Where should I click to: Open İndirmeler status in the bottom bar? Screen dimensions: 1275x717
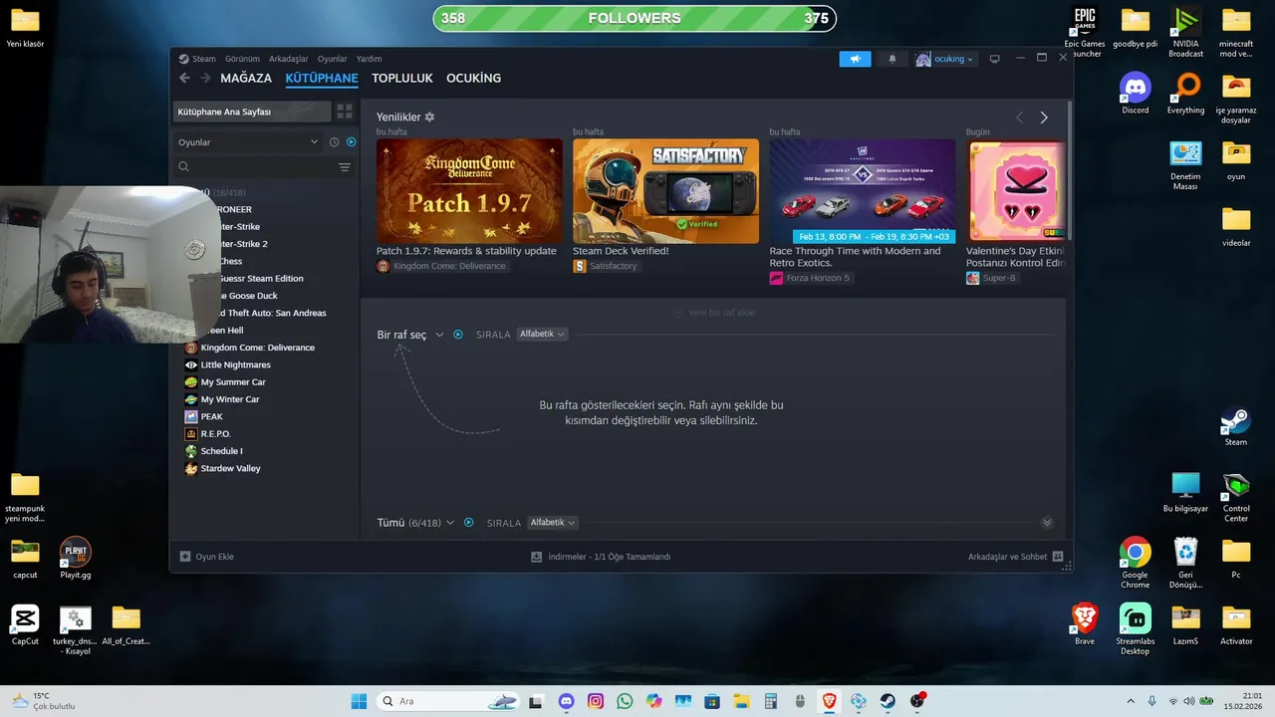click(x=601, y=557)
